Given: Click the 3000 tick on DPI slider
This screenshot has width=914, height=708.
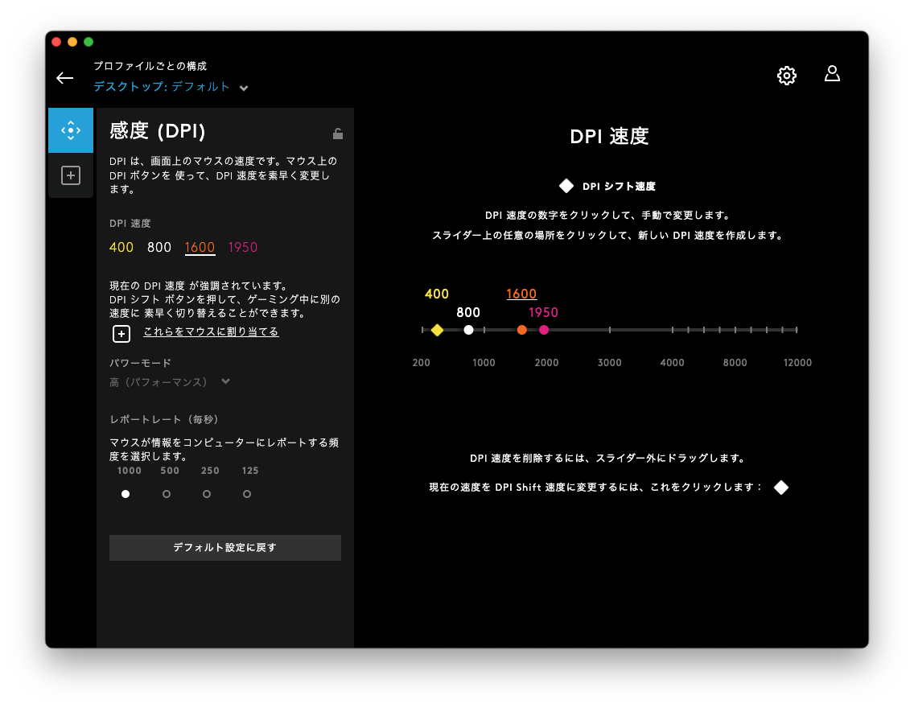Looking at the screenshot, I should 610,330.
